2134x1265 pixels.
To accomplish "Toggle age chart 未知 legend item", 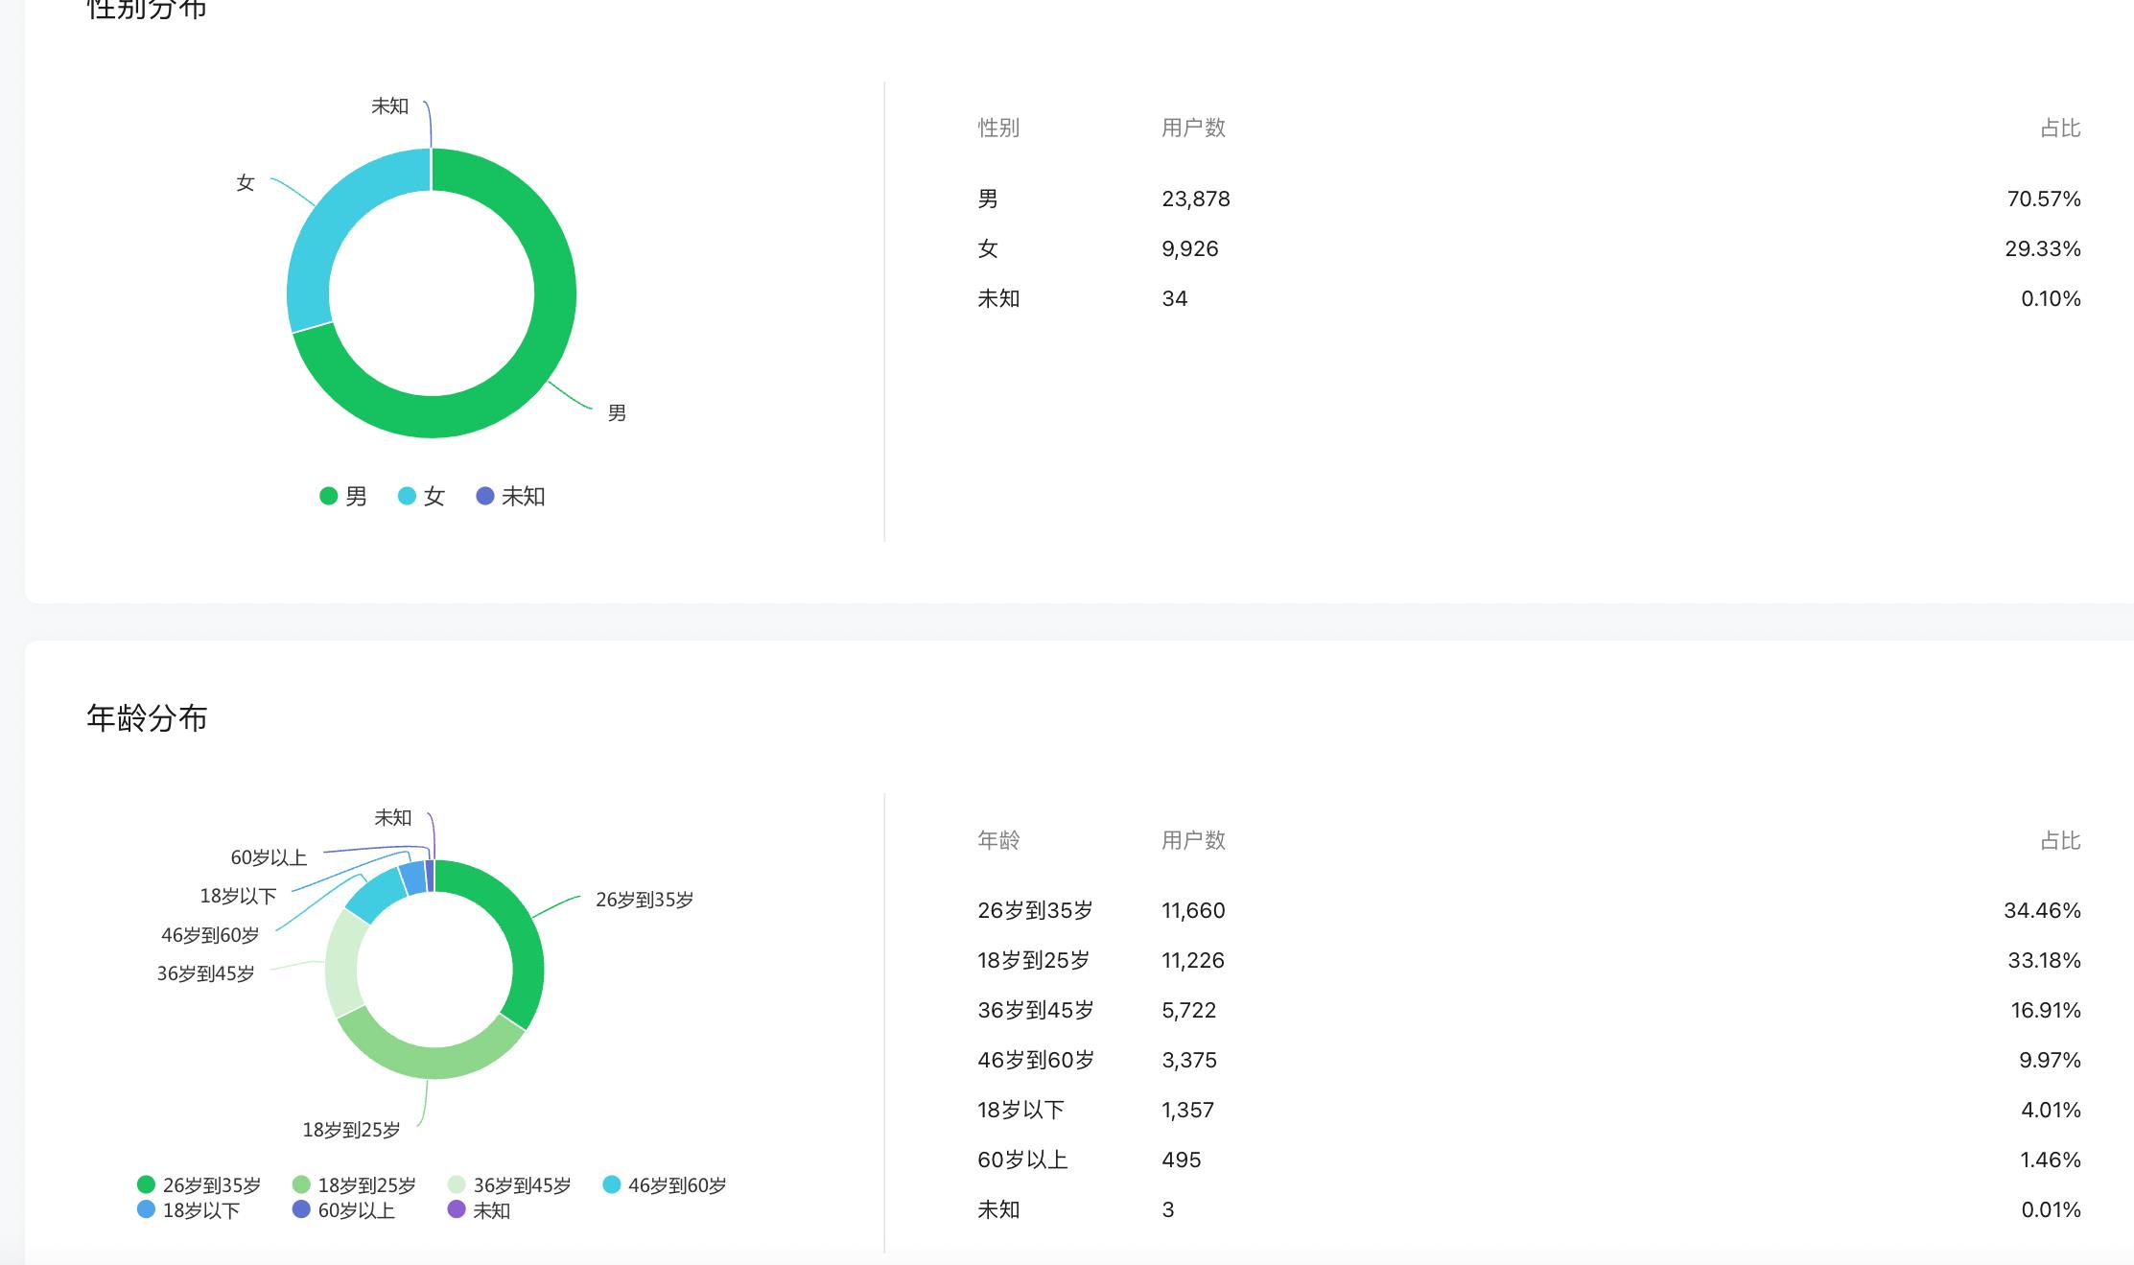I will point(480,1210).
